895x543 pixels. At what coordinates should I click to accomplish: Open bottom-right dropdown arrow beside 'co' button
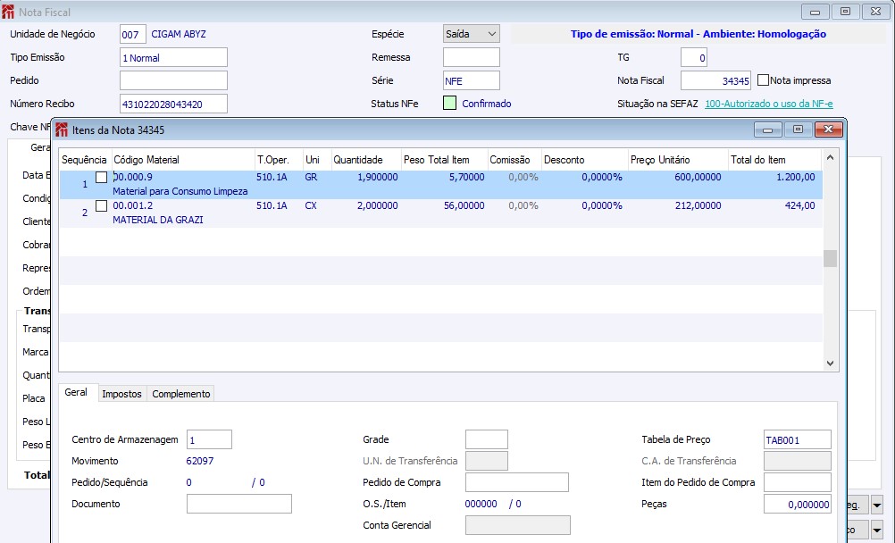876,530
